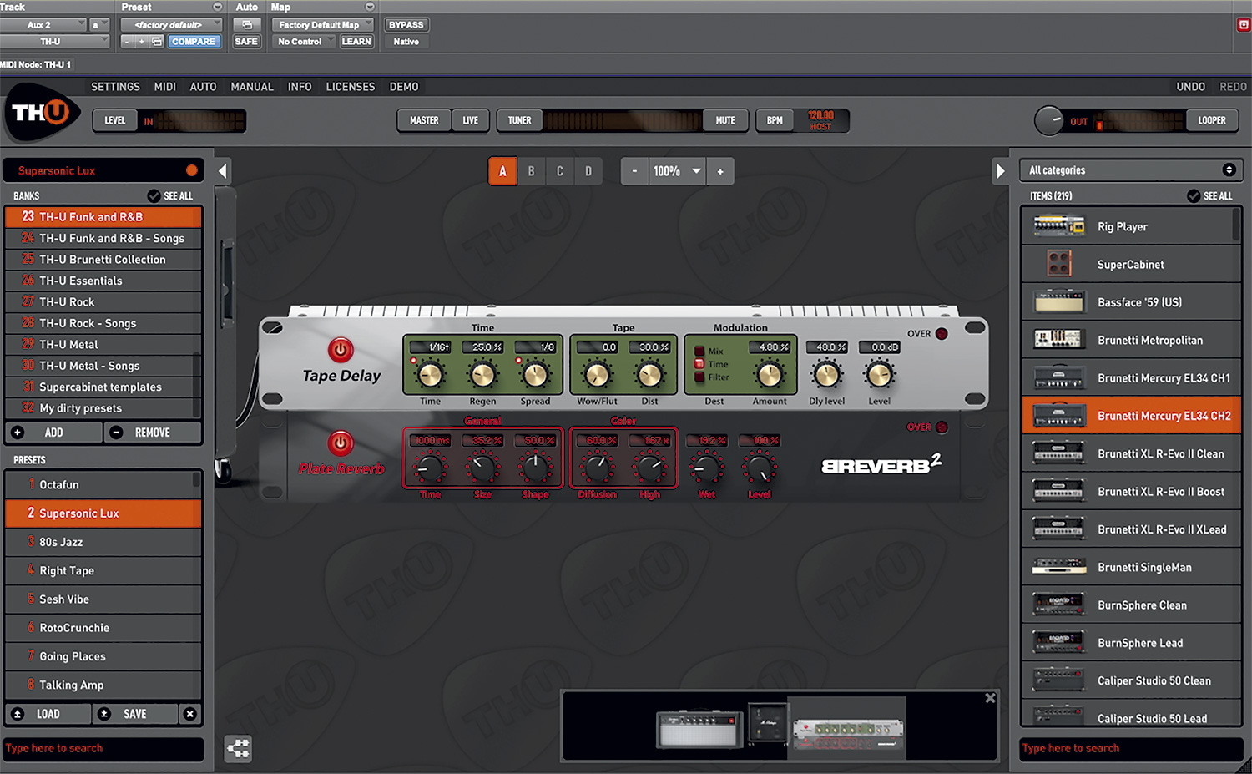Switch to preset slot B
This screenshot has width=1252, height=774.
pyautogui.click(x=531, y=170)
